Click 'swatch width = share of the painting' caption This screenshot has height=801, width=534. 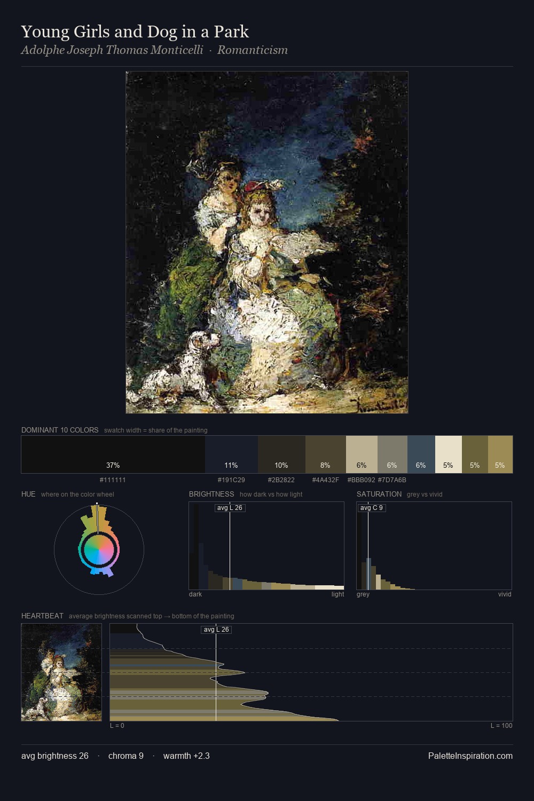point(156,430)
